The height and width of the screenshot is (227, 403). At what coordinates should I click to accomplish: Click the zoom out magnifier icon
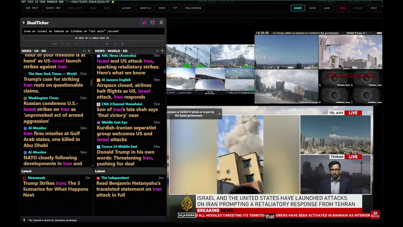click(62, 44)
